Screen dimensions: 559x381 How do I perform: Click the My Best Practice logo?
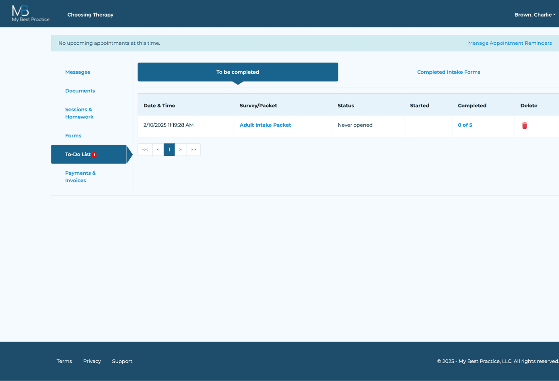tap(30, 14)
